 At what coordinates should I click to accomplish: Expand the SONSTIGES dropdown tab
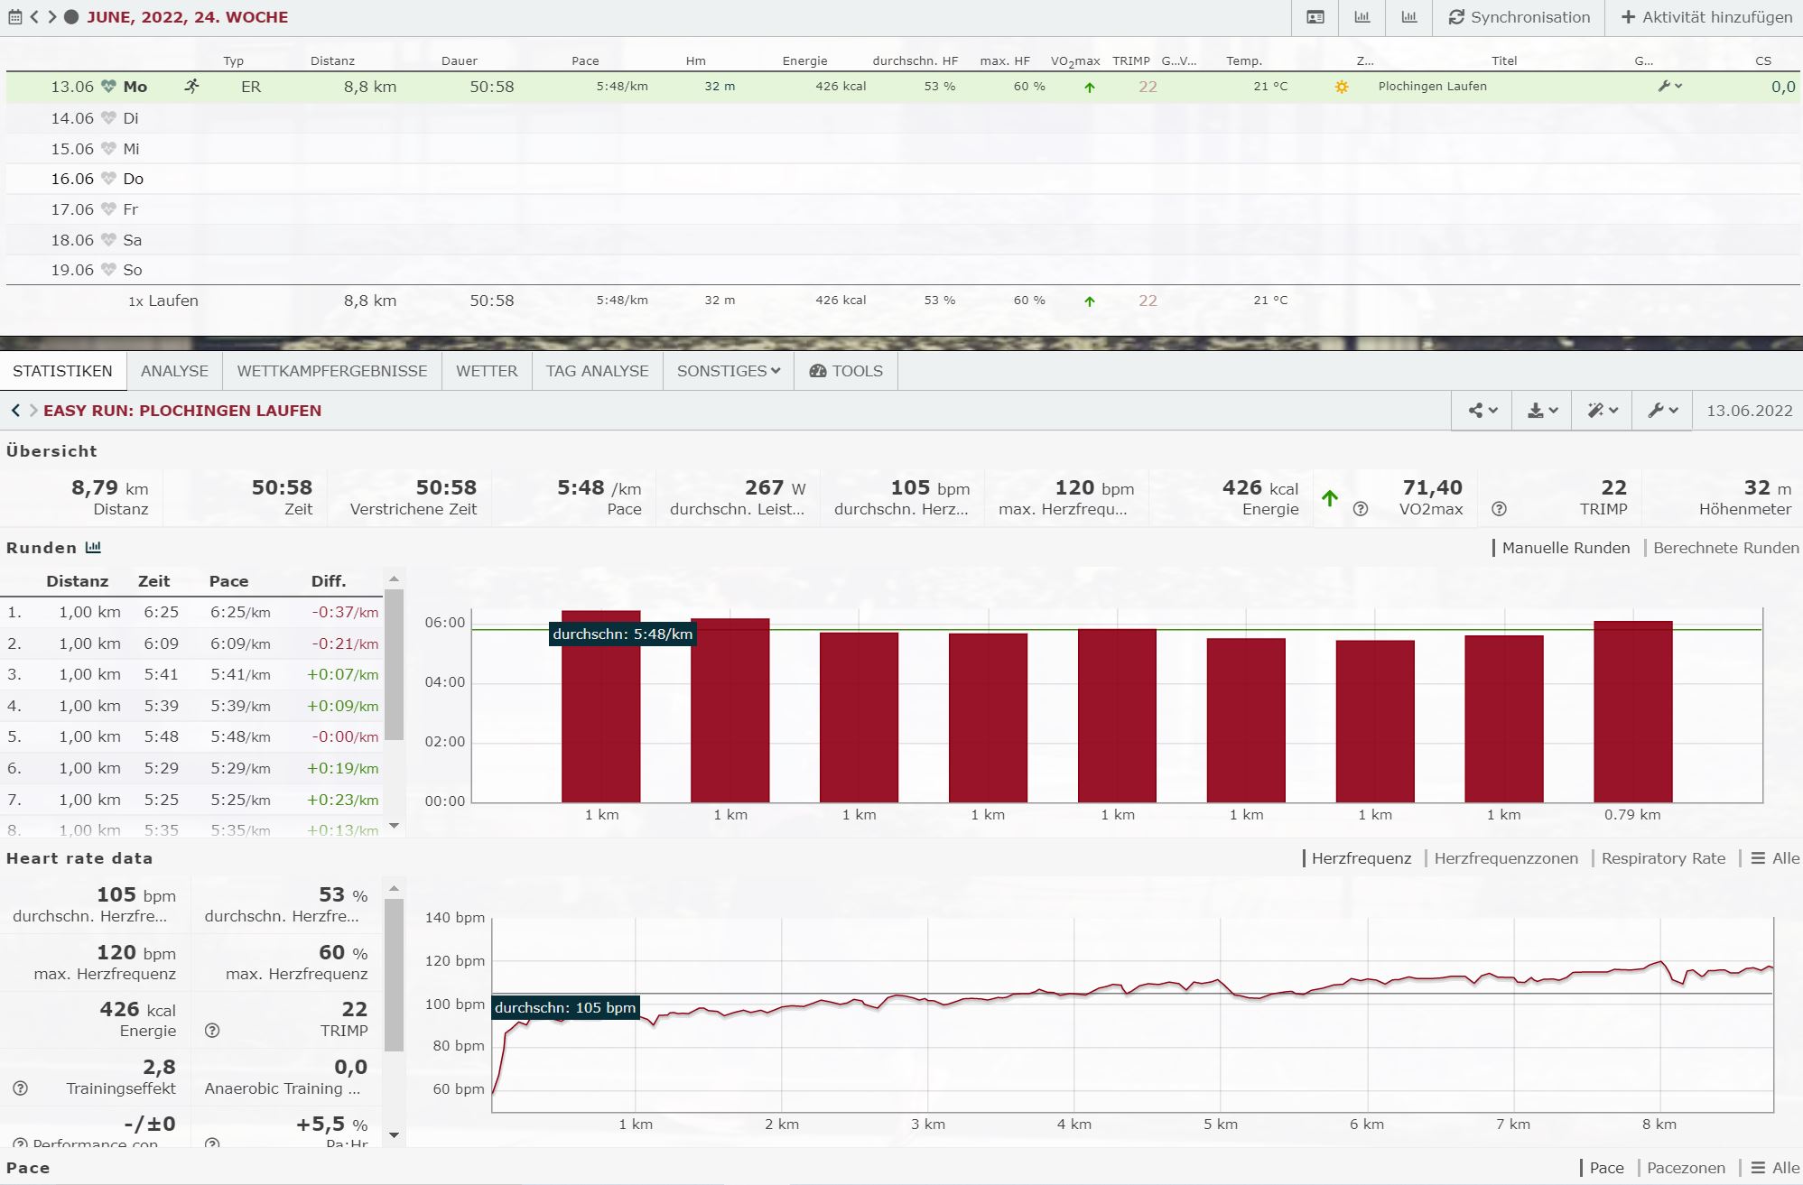[x=728, y=371]
